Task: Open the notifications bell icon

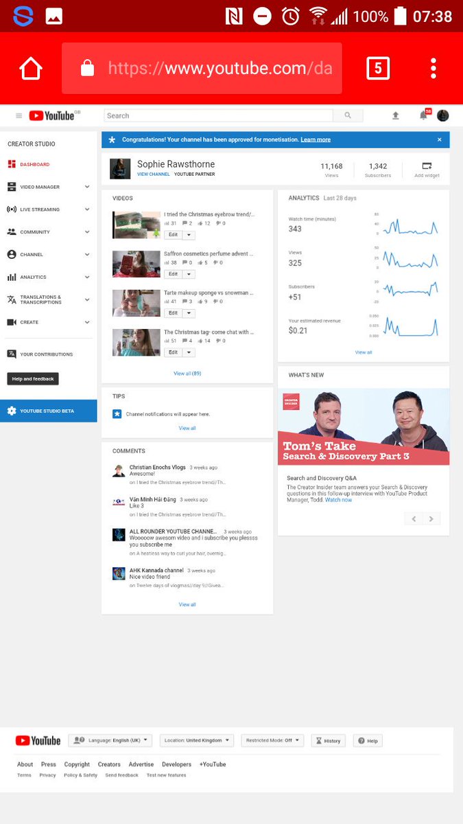Action: tap(424, 115)
